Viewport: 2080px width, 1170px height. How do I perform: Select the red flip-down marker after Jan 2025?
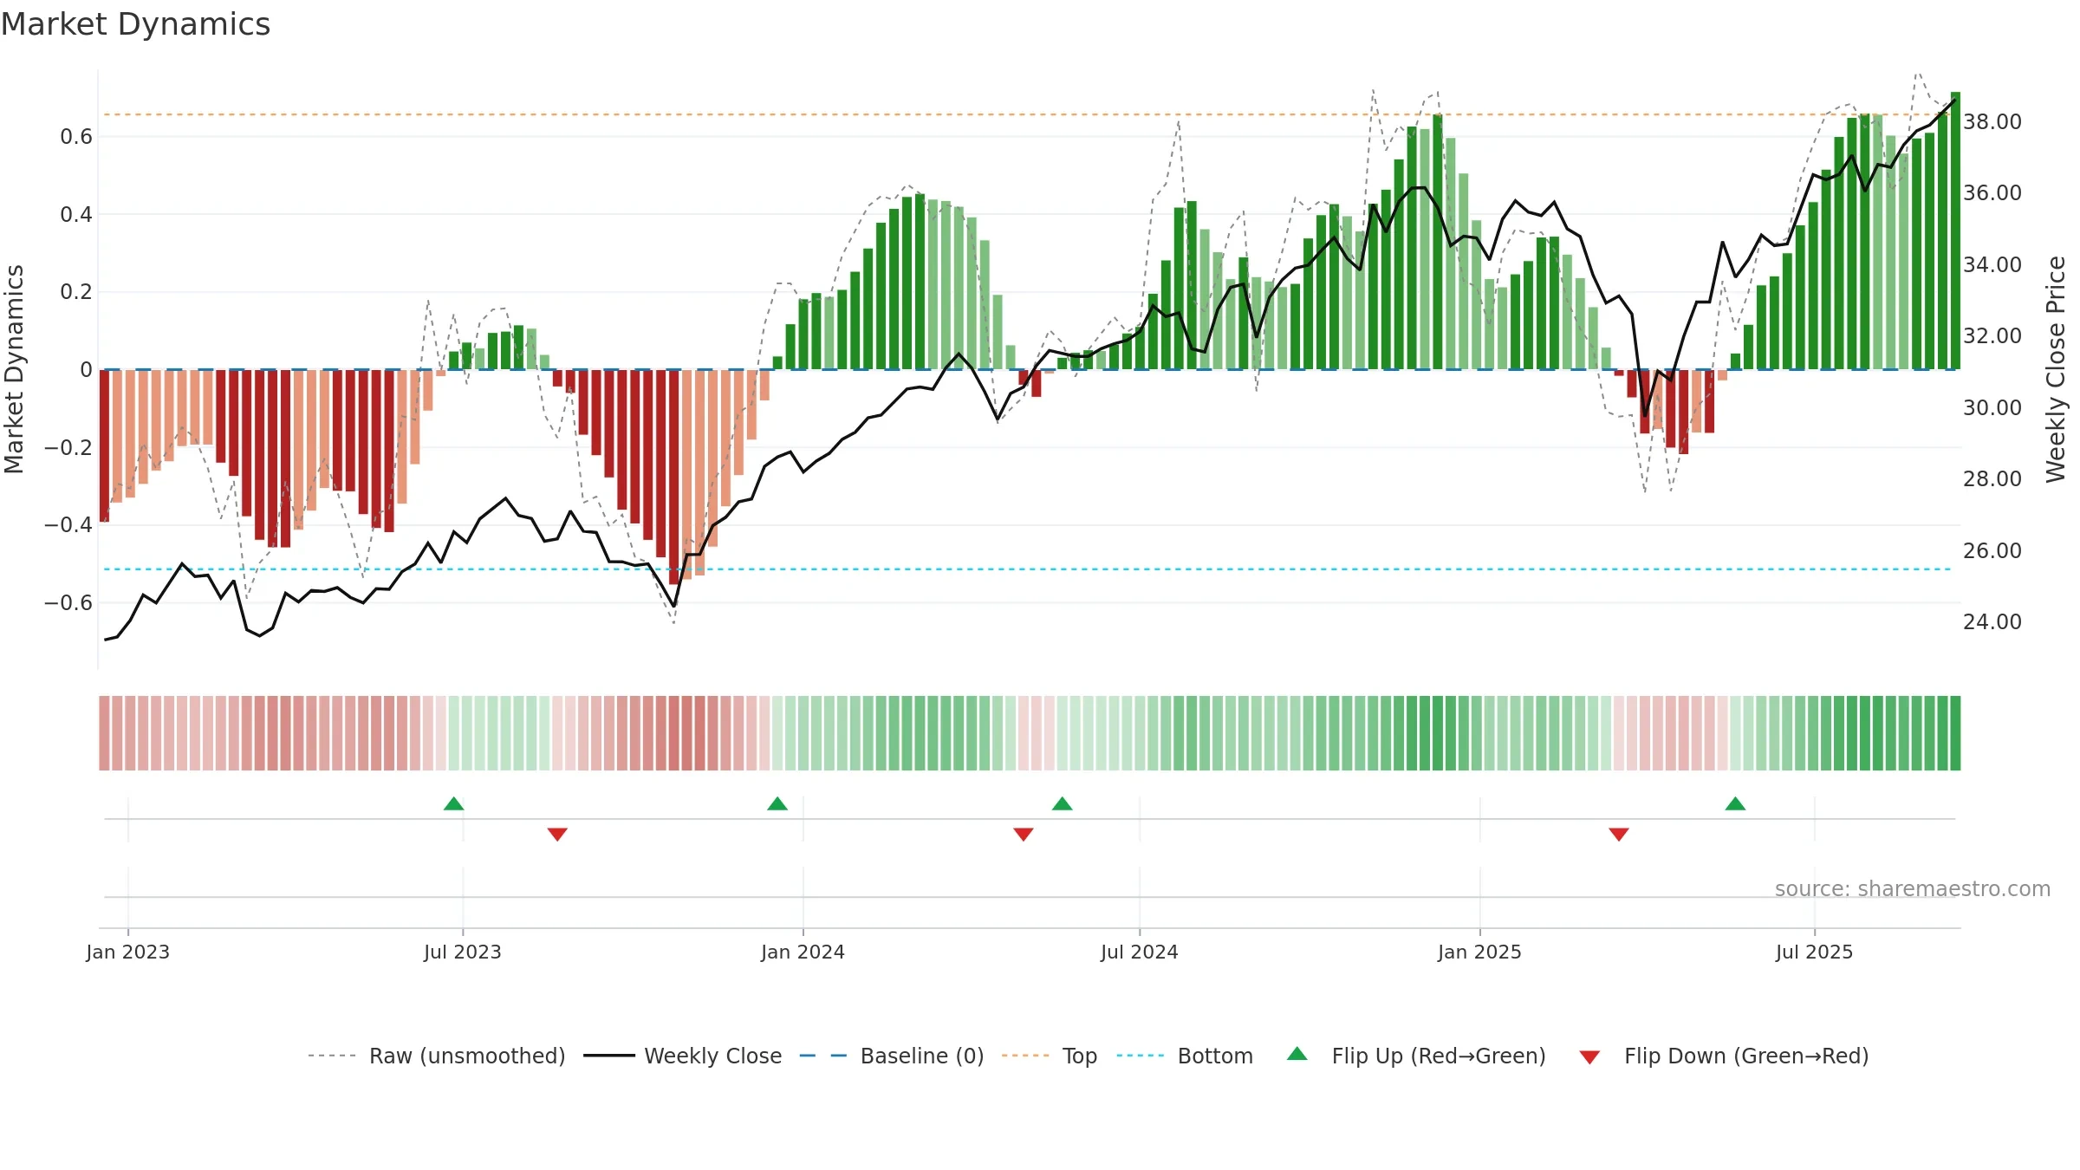coord(1619,834)
